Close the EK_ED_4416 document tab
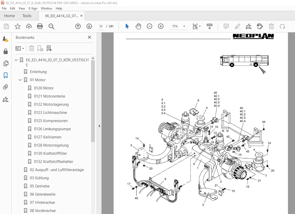 (x=81, y=16)
